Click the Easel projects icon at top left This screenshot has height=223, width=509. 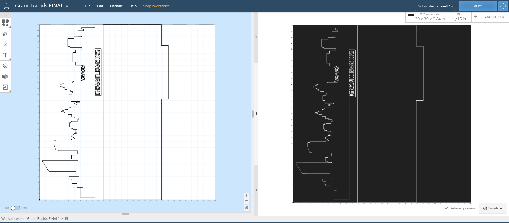6,6
